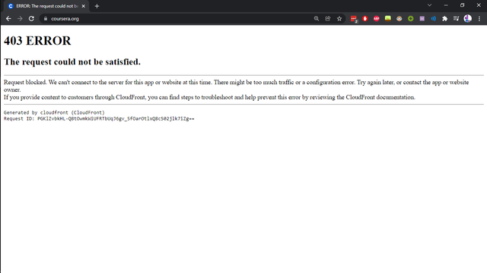This screenshot has height=273, width=487.
Task: Open the purple square extension
Action: point(422,18)
